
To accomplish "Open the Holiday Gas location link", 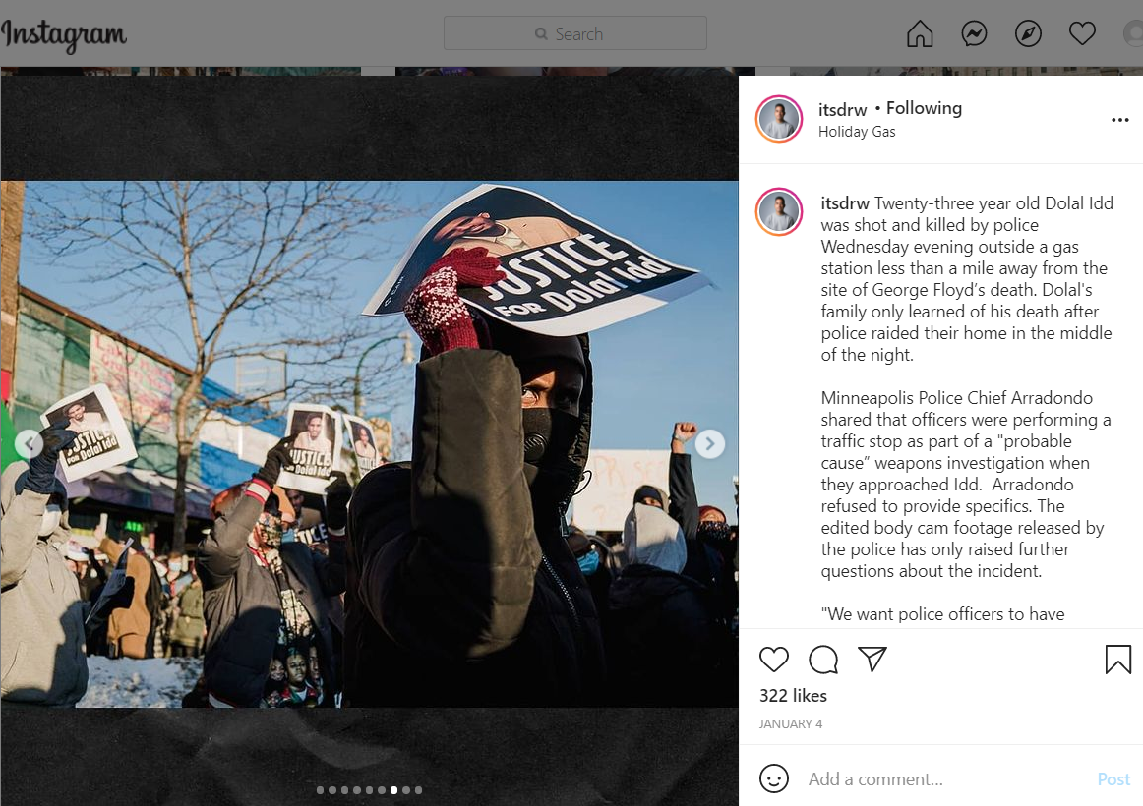I will (857, 131).
